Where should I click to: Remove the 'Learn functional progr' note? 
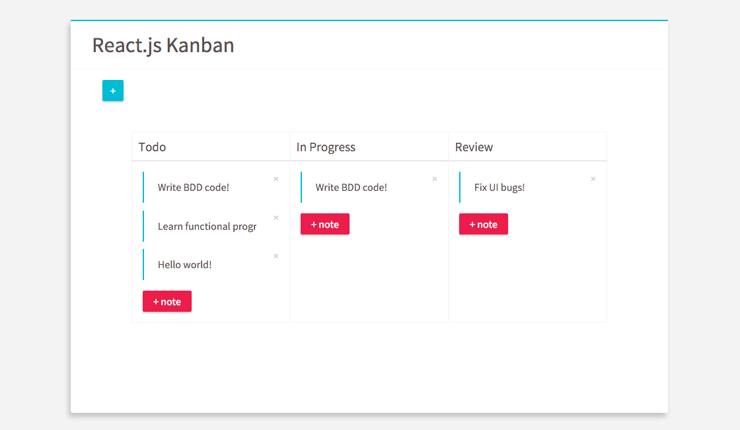(276, 217)
